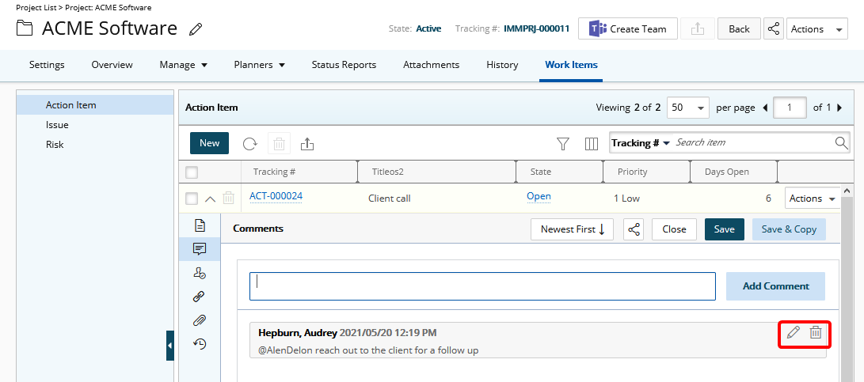Image resolution: width=864 pixels, height=382 pixels.
Task: Click into the new comment text box
Action: (482, 286)
